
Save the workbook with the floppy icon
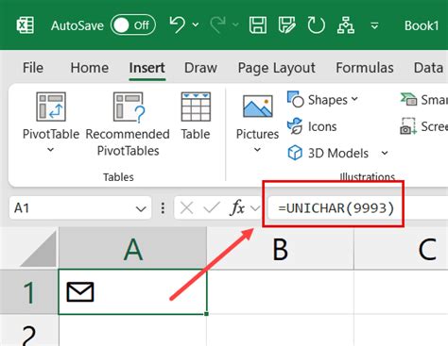tap(258, 25)
